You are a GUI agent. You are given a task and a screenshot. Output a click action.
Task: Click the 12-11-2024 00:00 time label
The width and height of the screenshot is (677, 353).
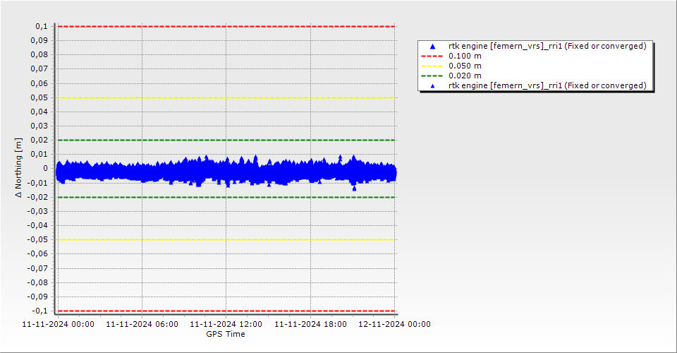click(x=394, y=325)
